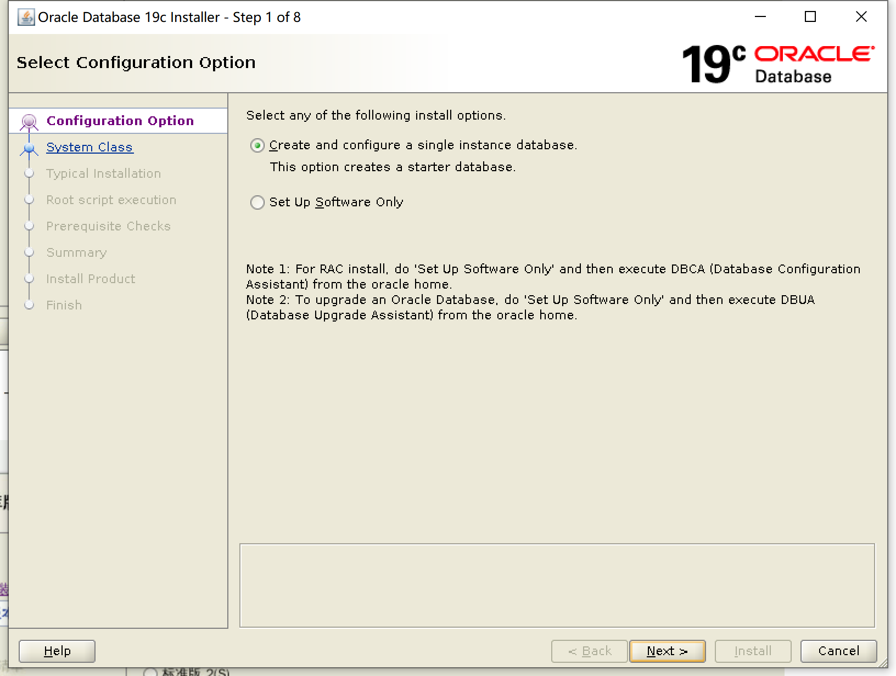
Task: Select create and configure single instance database
Action: [257, 145]
